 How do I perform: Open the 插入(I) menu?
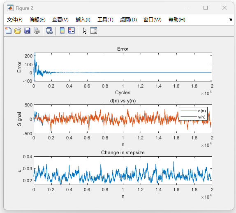[83, 20]
